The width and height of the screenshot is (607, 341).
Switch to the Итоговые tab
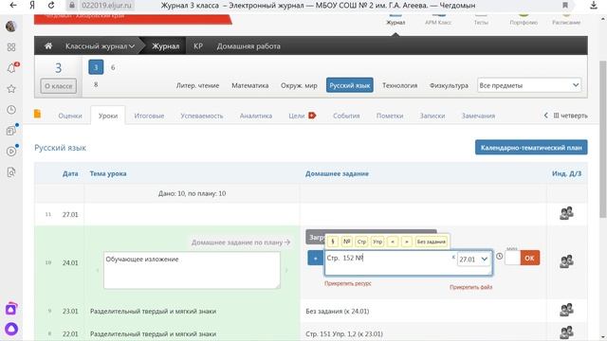pyautogui.click(x=149, y=116)
